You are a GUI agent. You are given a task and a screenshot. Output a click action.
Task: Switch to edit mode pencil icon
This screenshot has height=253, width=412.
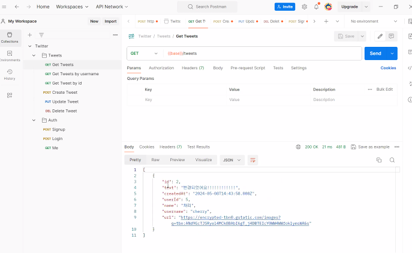(x=380, y=36)
